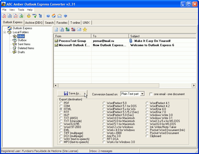The image size is (199, 154).
Task: Switch to the T-online tab
Action: 75,23
